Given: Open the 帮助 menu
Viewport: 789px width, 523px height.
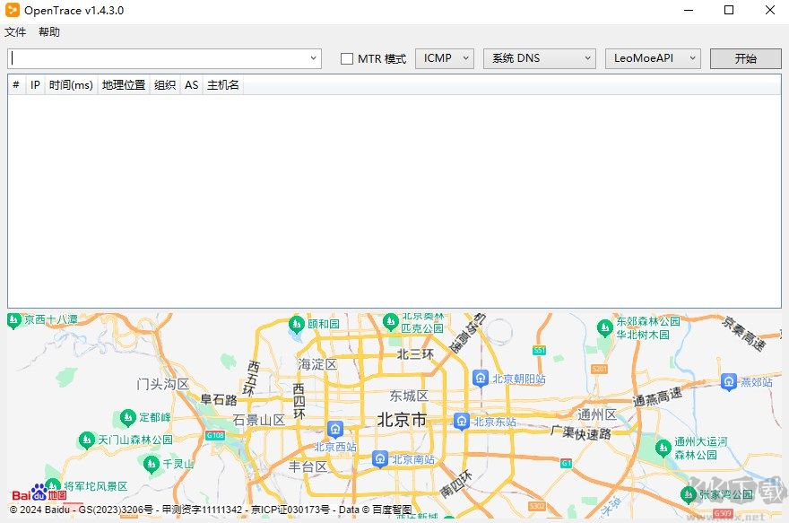Looking at the screenshot, I should coord(49,31).
